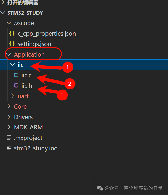The image size is (168, 195).
Task: Click the text file icon beside .mxproject
Action: [9, 138]
